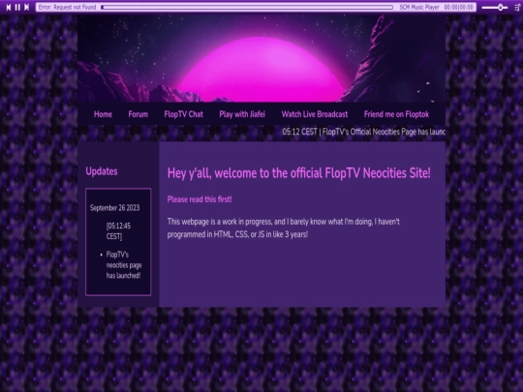Skip to previous track in music player
Image resolution: width=523 pixels, height=392 pixels.
9,7
